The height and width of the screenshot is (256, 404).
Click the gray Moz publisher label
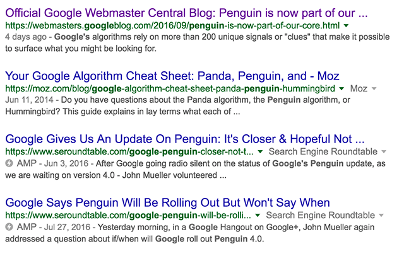(358, 89)
